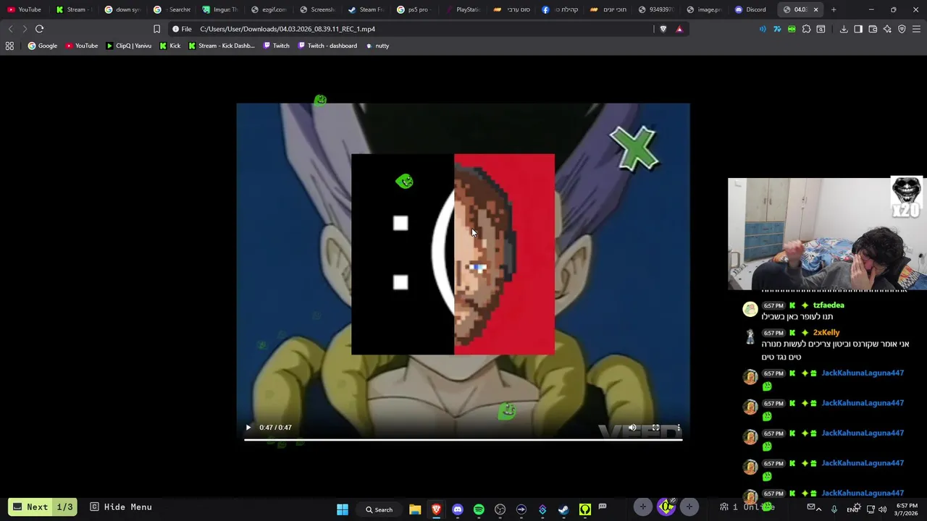Click the Next 1/3 button

[x=43, y=507]
